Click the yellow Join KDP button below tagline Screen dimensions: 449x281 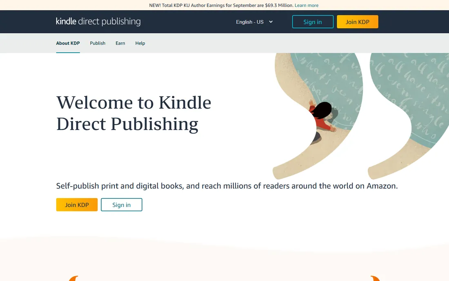(77, 205)
